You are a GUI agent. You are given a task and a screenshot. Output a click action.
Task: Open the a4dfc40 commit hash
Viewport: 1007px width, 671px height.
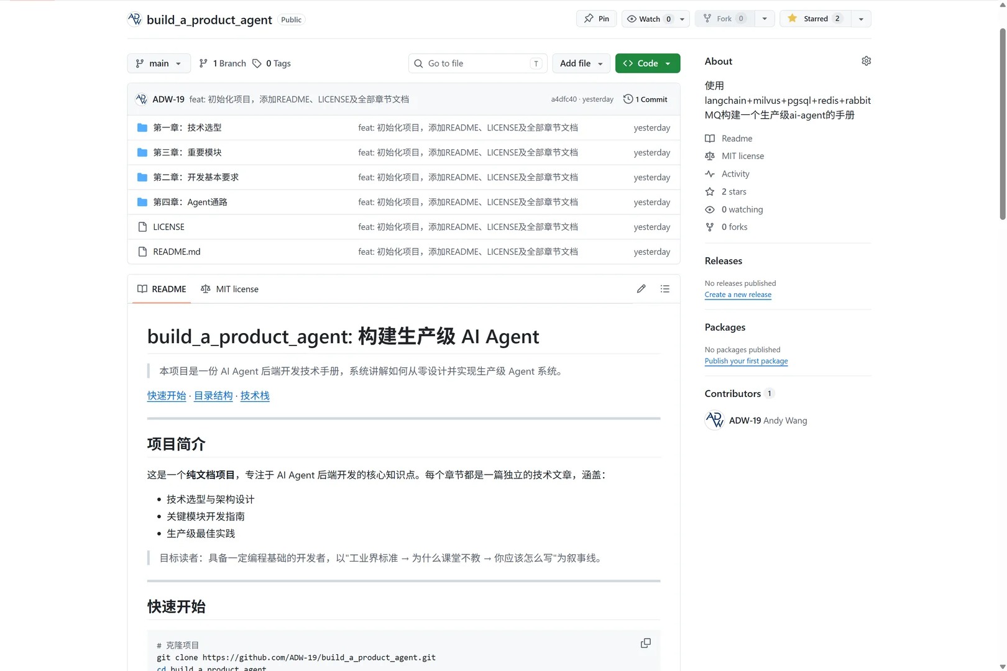pyautogui.click(x=564, y=99)
